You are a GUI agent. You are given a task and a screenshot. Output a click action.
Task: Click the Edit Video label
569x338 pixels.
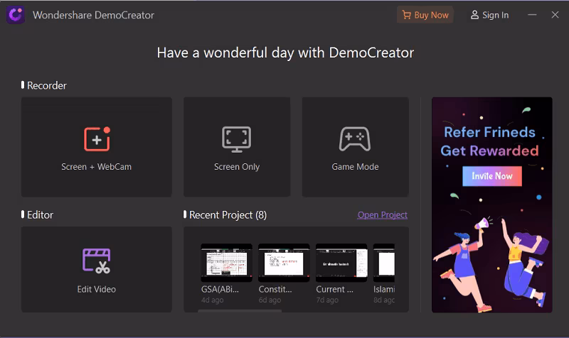(x=97, y=289)
